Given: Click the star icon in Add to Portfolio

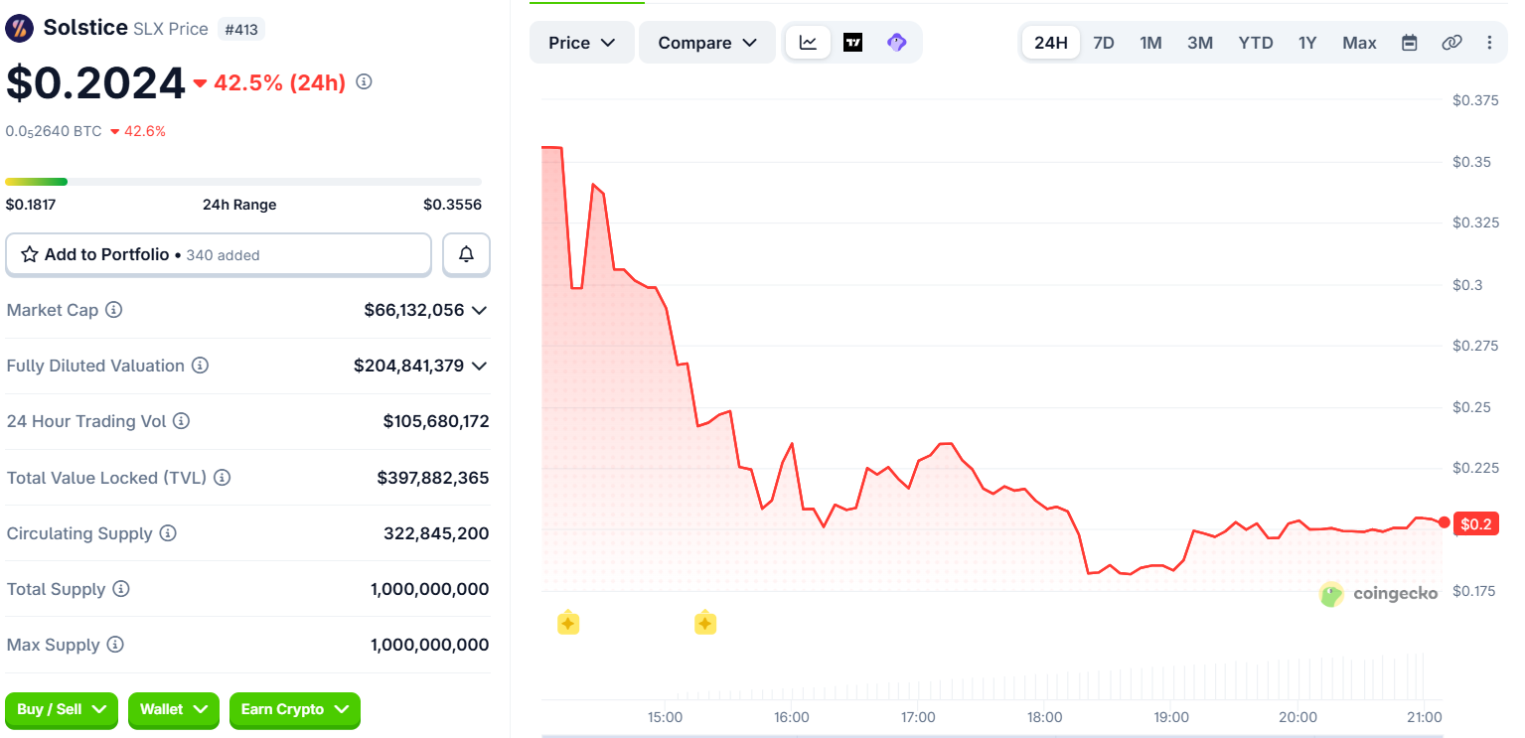Looking at the screenshot, I should (30, 254).
